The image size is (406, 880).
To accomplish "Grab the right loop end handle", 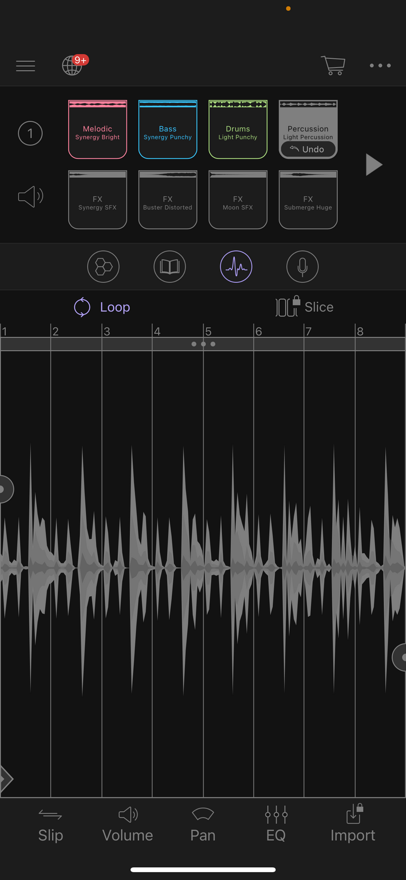I will tap(400, 658).
